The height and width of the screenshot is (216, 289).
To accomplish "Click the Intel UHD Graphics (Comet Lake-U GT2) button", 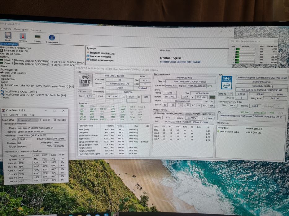I will [x=262, y=78].
